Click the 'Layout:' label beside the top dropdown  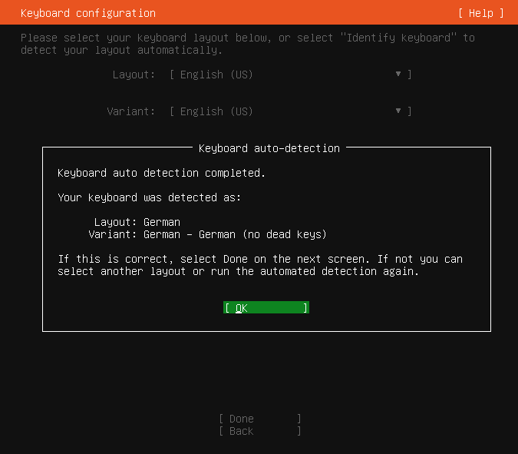(134, 75)
